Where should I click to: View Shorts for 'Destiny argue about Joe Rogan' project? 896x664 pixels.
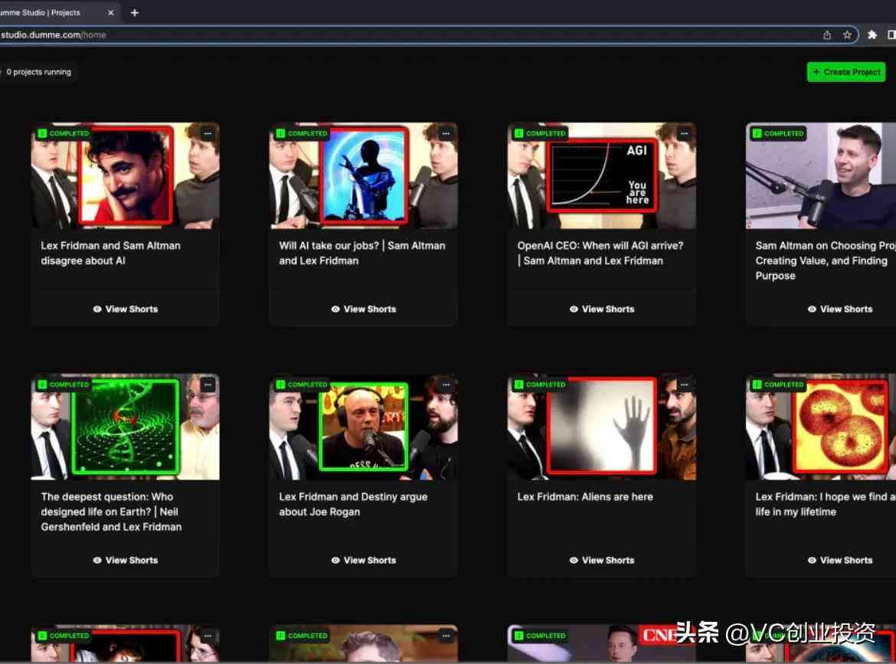(364, 560)
